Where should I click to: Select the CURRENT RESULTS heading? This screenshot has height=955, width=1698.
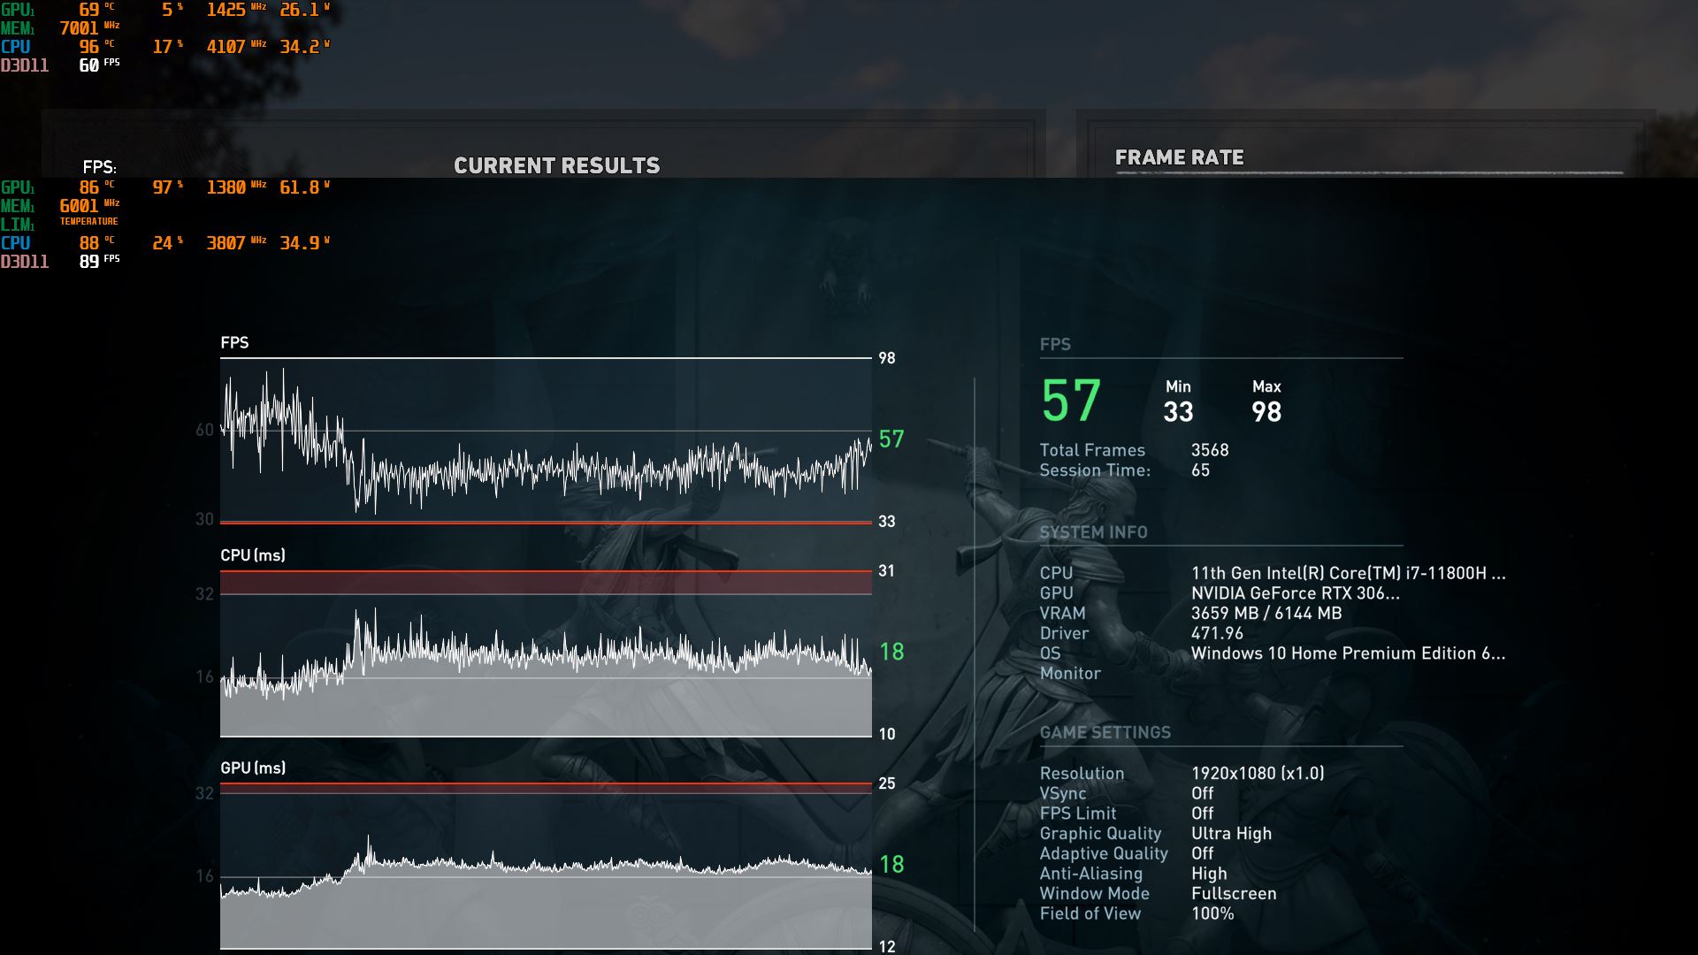click(x=556, y=165)
